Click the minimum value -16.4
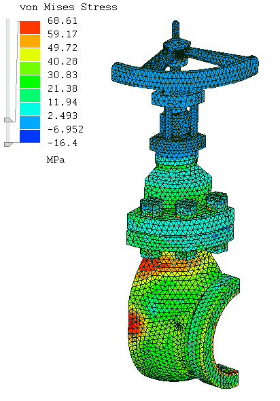The image size is (280, 401). tap(62, 143)
